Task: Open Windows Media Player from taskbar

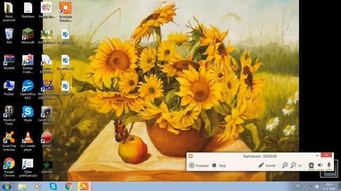Action: click(37, 186)
